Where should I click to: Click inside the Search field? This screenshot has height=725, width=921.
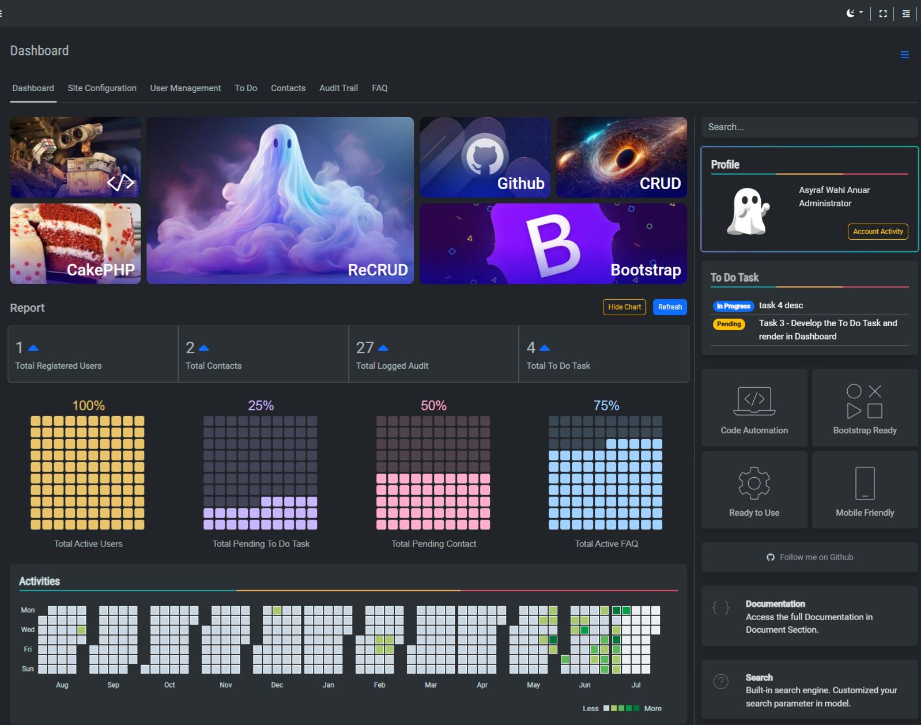[809, 127]
